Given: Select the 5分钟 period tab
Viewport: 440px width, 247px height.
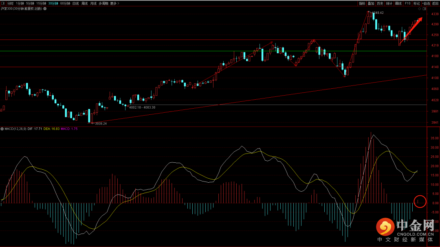Looking at the screenshot, I should point(30,3).
